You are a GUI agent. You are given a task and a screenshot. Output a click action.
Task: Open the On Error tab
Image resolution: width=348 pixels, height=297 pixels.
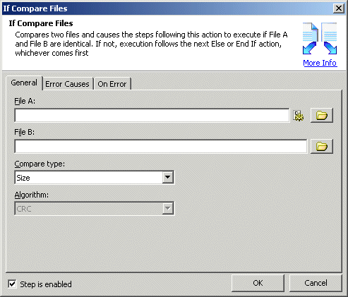[x=112, y=84]
